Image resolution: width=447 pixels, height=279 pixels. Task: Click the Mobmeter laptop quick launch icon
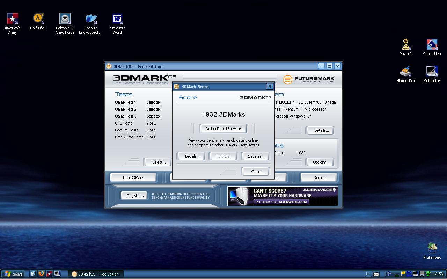coord(57,274)
